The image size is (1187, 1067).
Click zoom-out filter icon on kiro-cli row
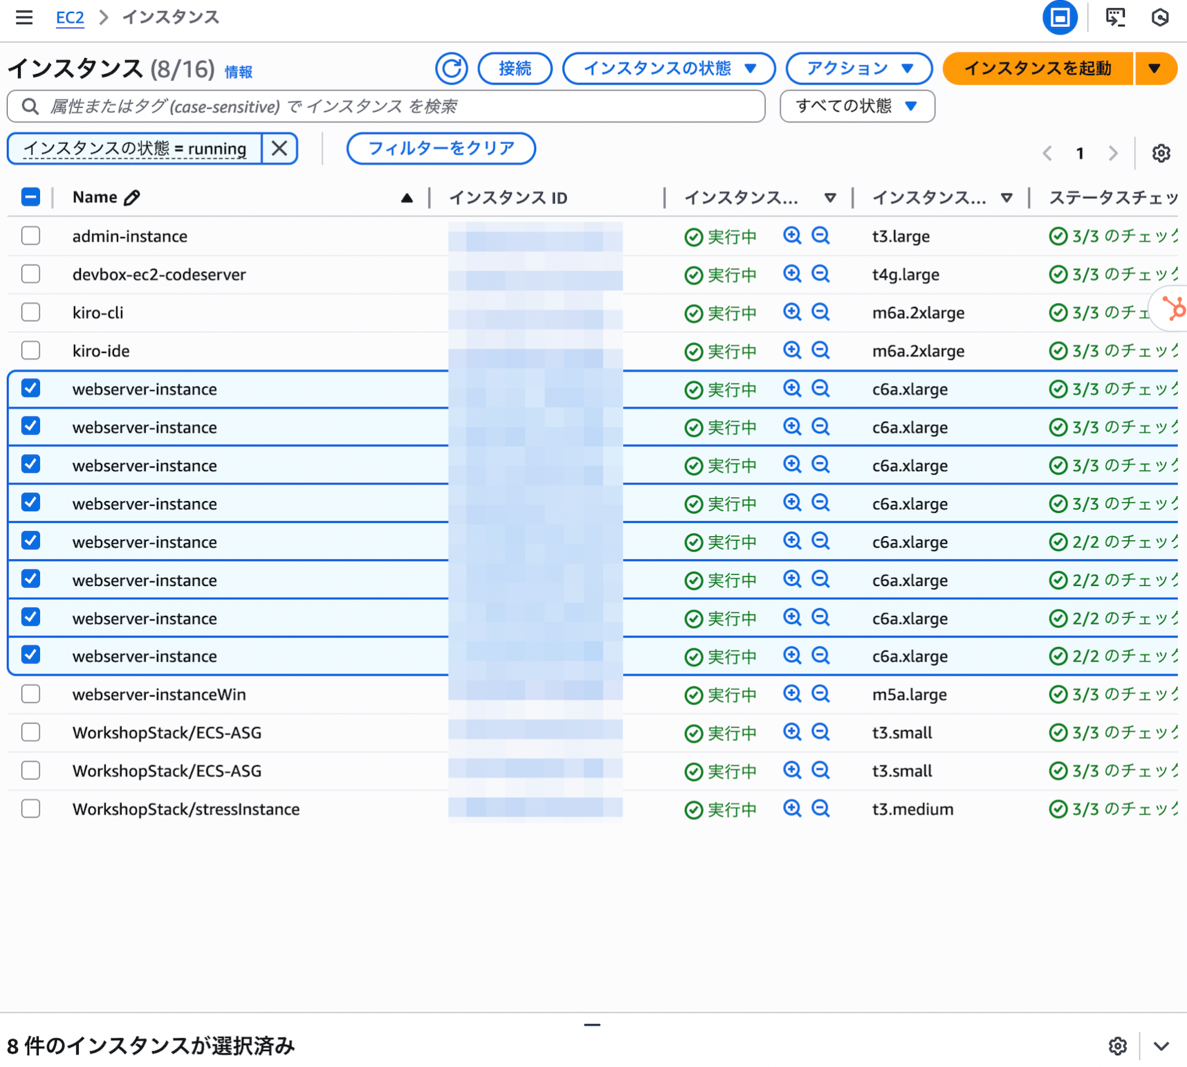(820, 313)
